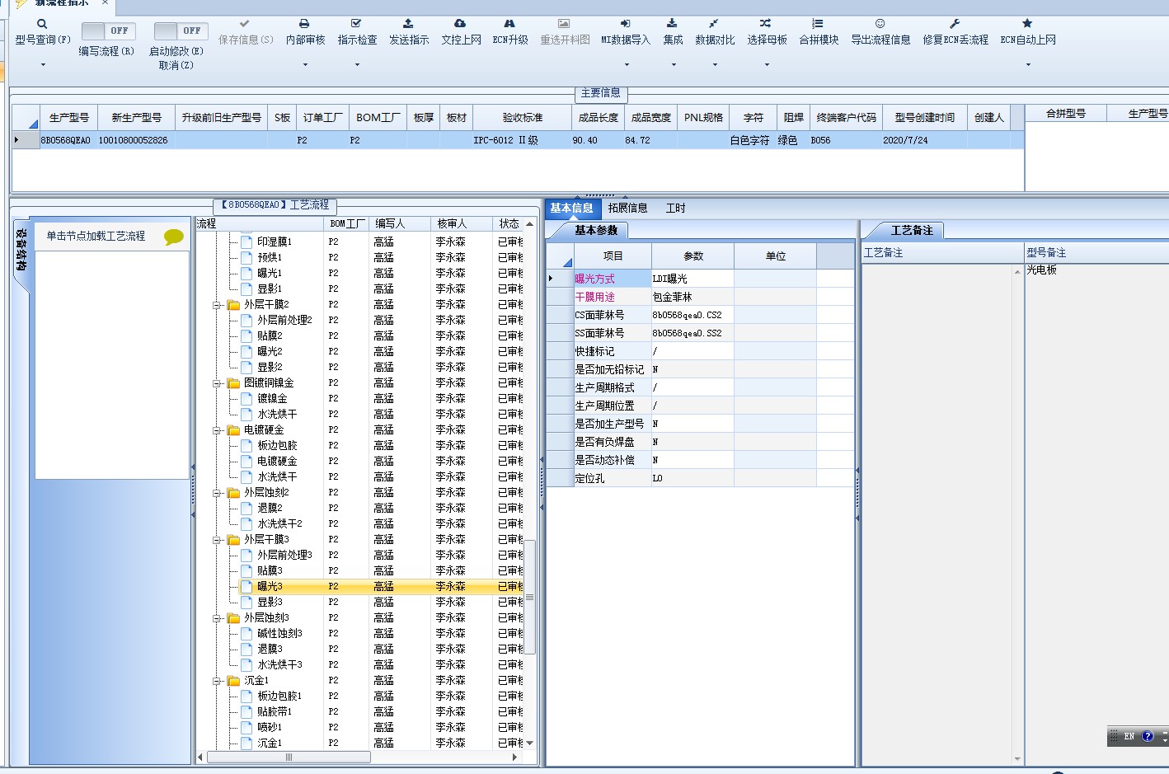Toggle the 启动修改(E) OFF switch
The width and height of the screenshot is (1169, 774).
pyautogui.click(x=181, y=31)
